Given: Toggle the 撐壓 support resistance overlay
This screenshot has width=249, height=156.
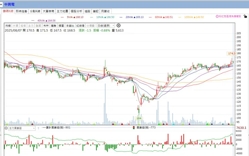Looking at the screenshot, I should coord(61,25).
